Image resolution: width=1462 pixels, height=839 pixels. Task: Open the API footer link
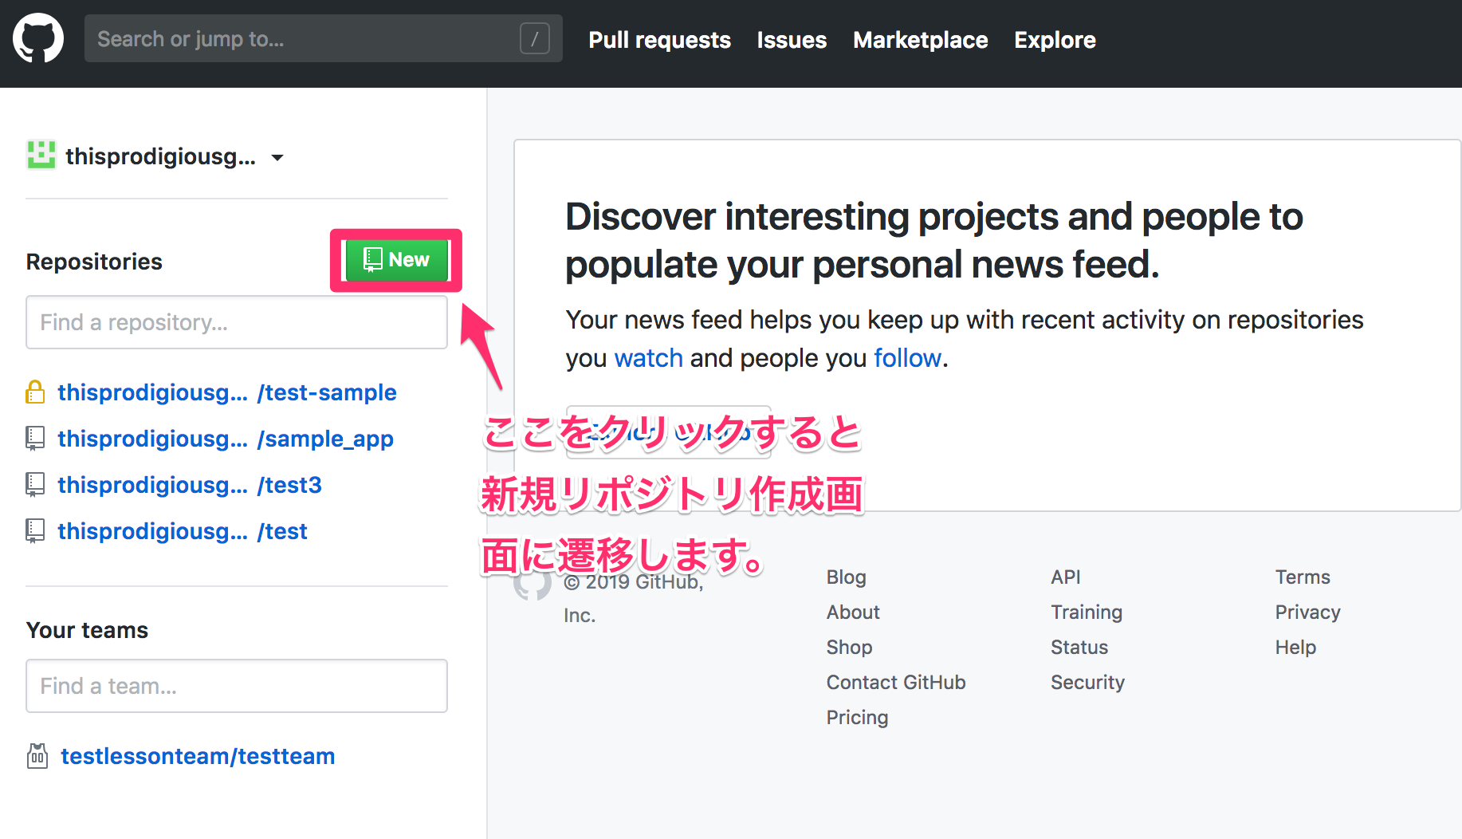(x=1065, y=577)
